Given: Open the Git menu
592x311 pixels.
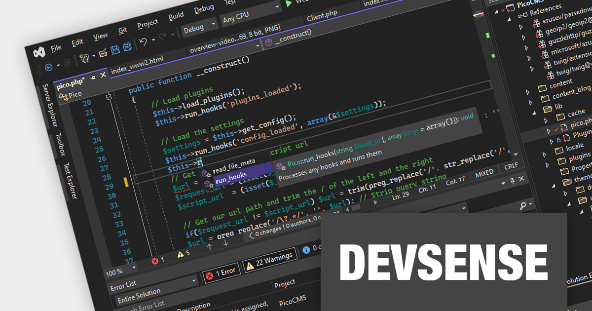Looking at the screenshot, I should tap(123, 30).
